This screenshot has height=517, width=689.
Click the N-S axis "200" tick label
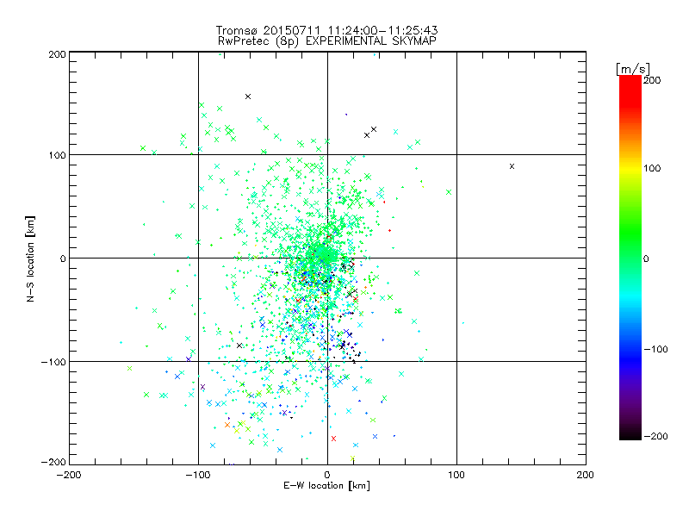point(57,54)
